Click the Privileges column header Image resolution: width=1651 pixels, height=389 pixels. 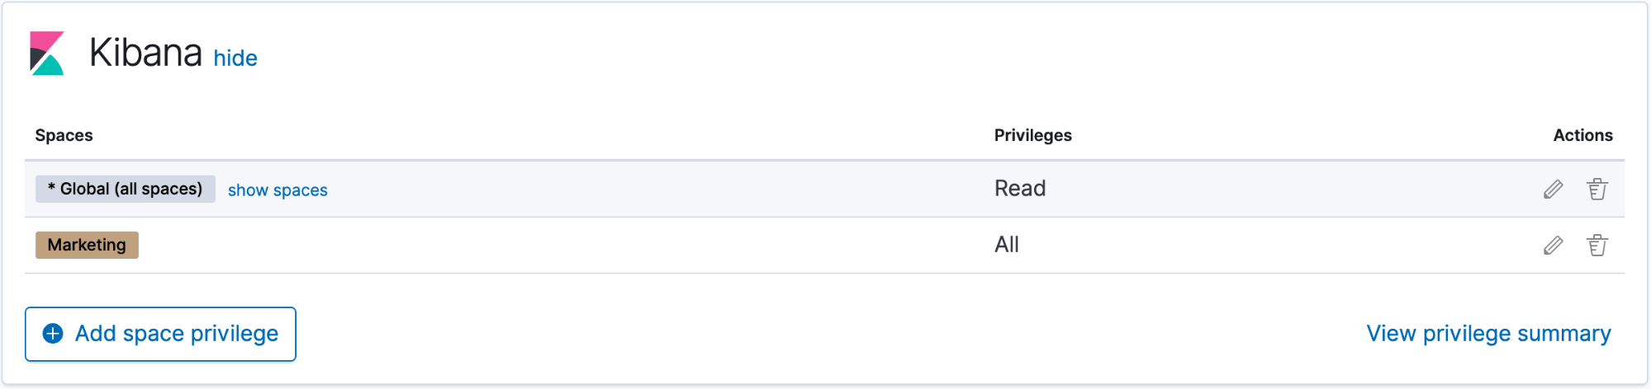(1032, 135)
